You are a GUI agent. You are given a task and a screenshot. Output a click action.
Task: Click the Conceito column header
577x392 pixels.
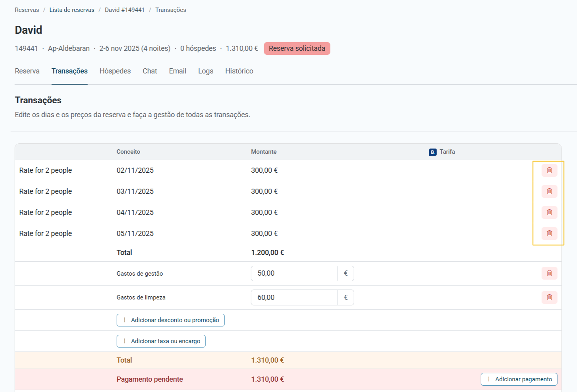[x=128, y=152]
